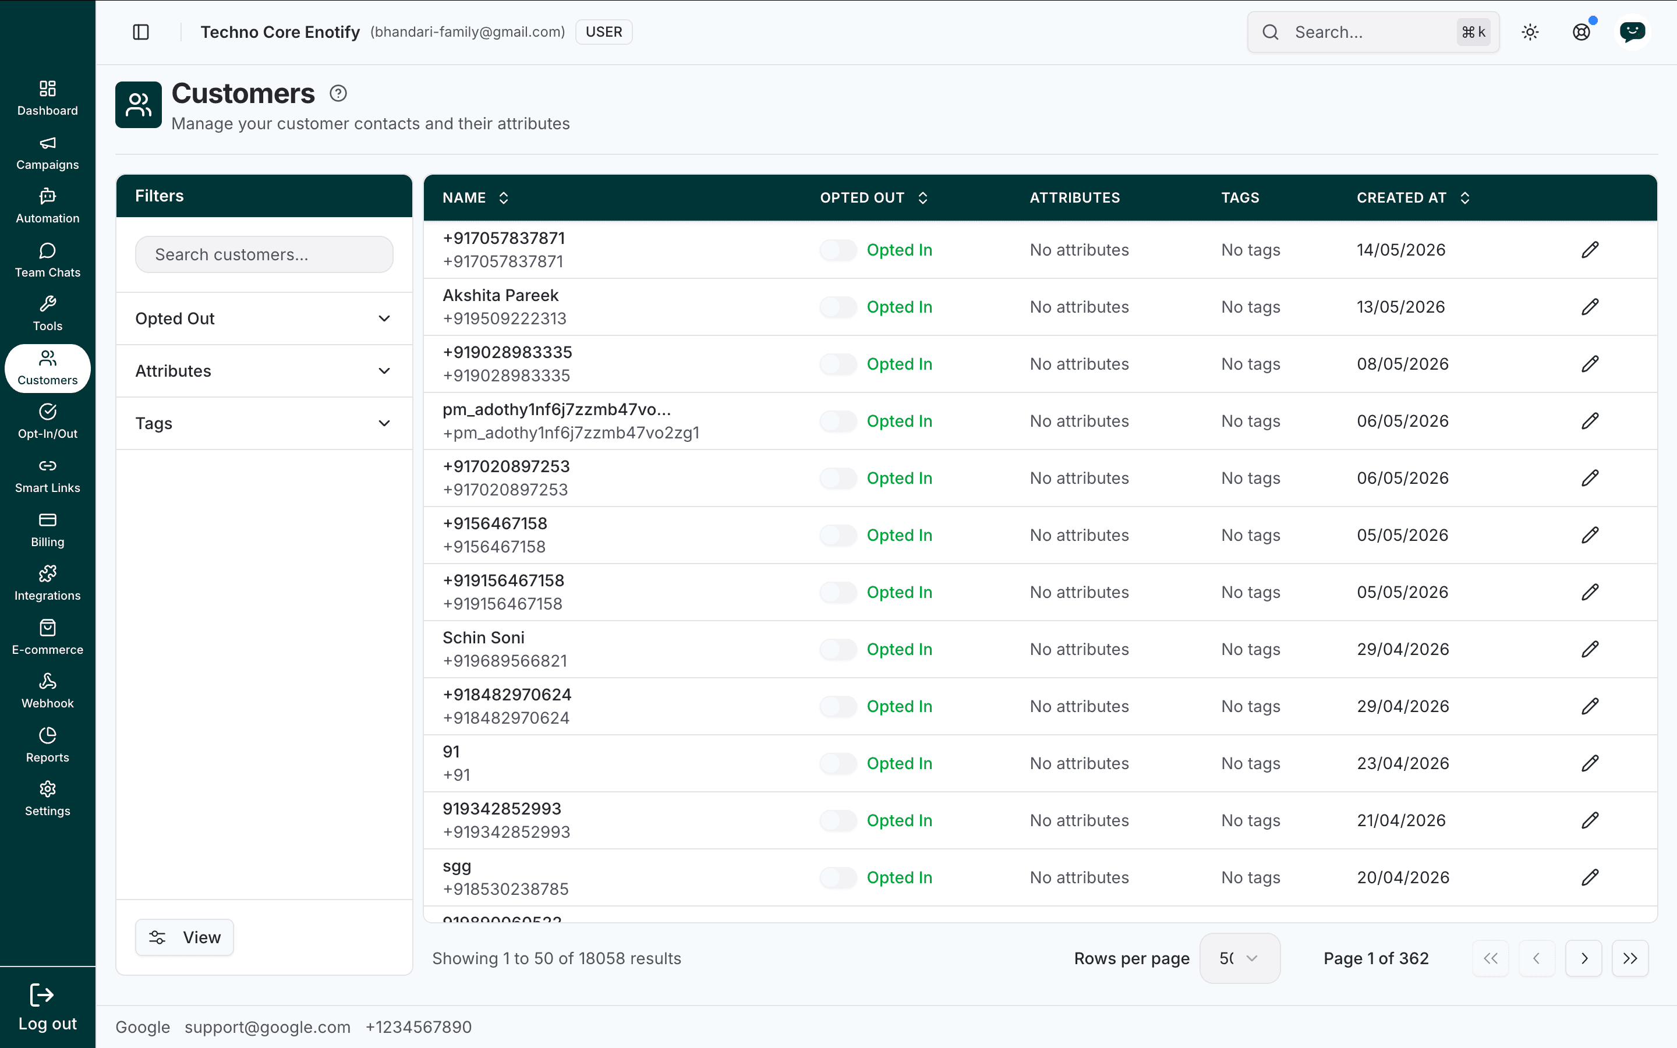Click the View button in Filters
1677x1048 pixels.
(185, 937)
